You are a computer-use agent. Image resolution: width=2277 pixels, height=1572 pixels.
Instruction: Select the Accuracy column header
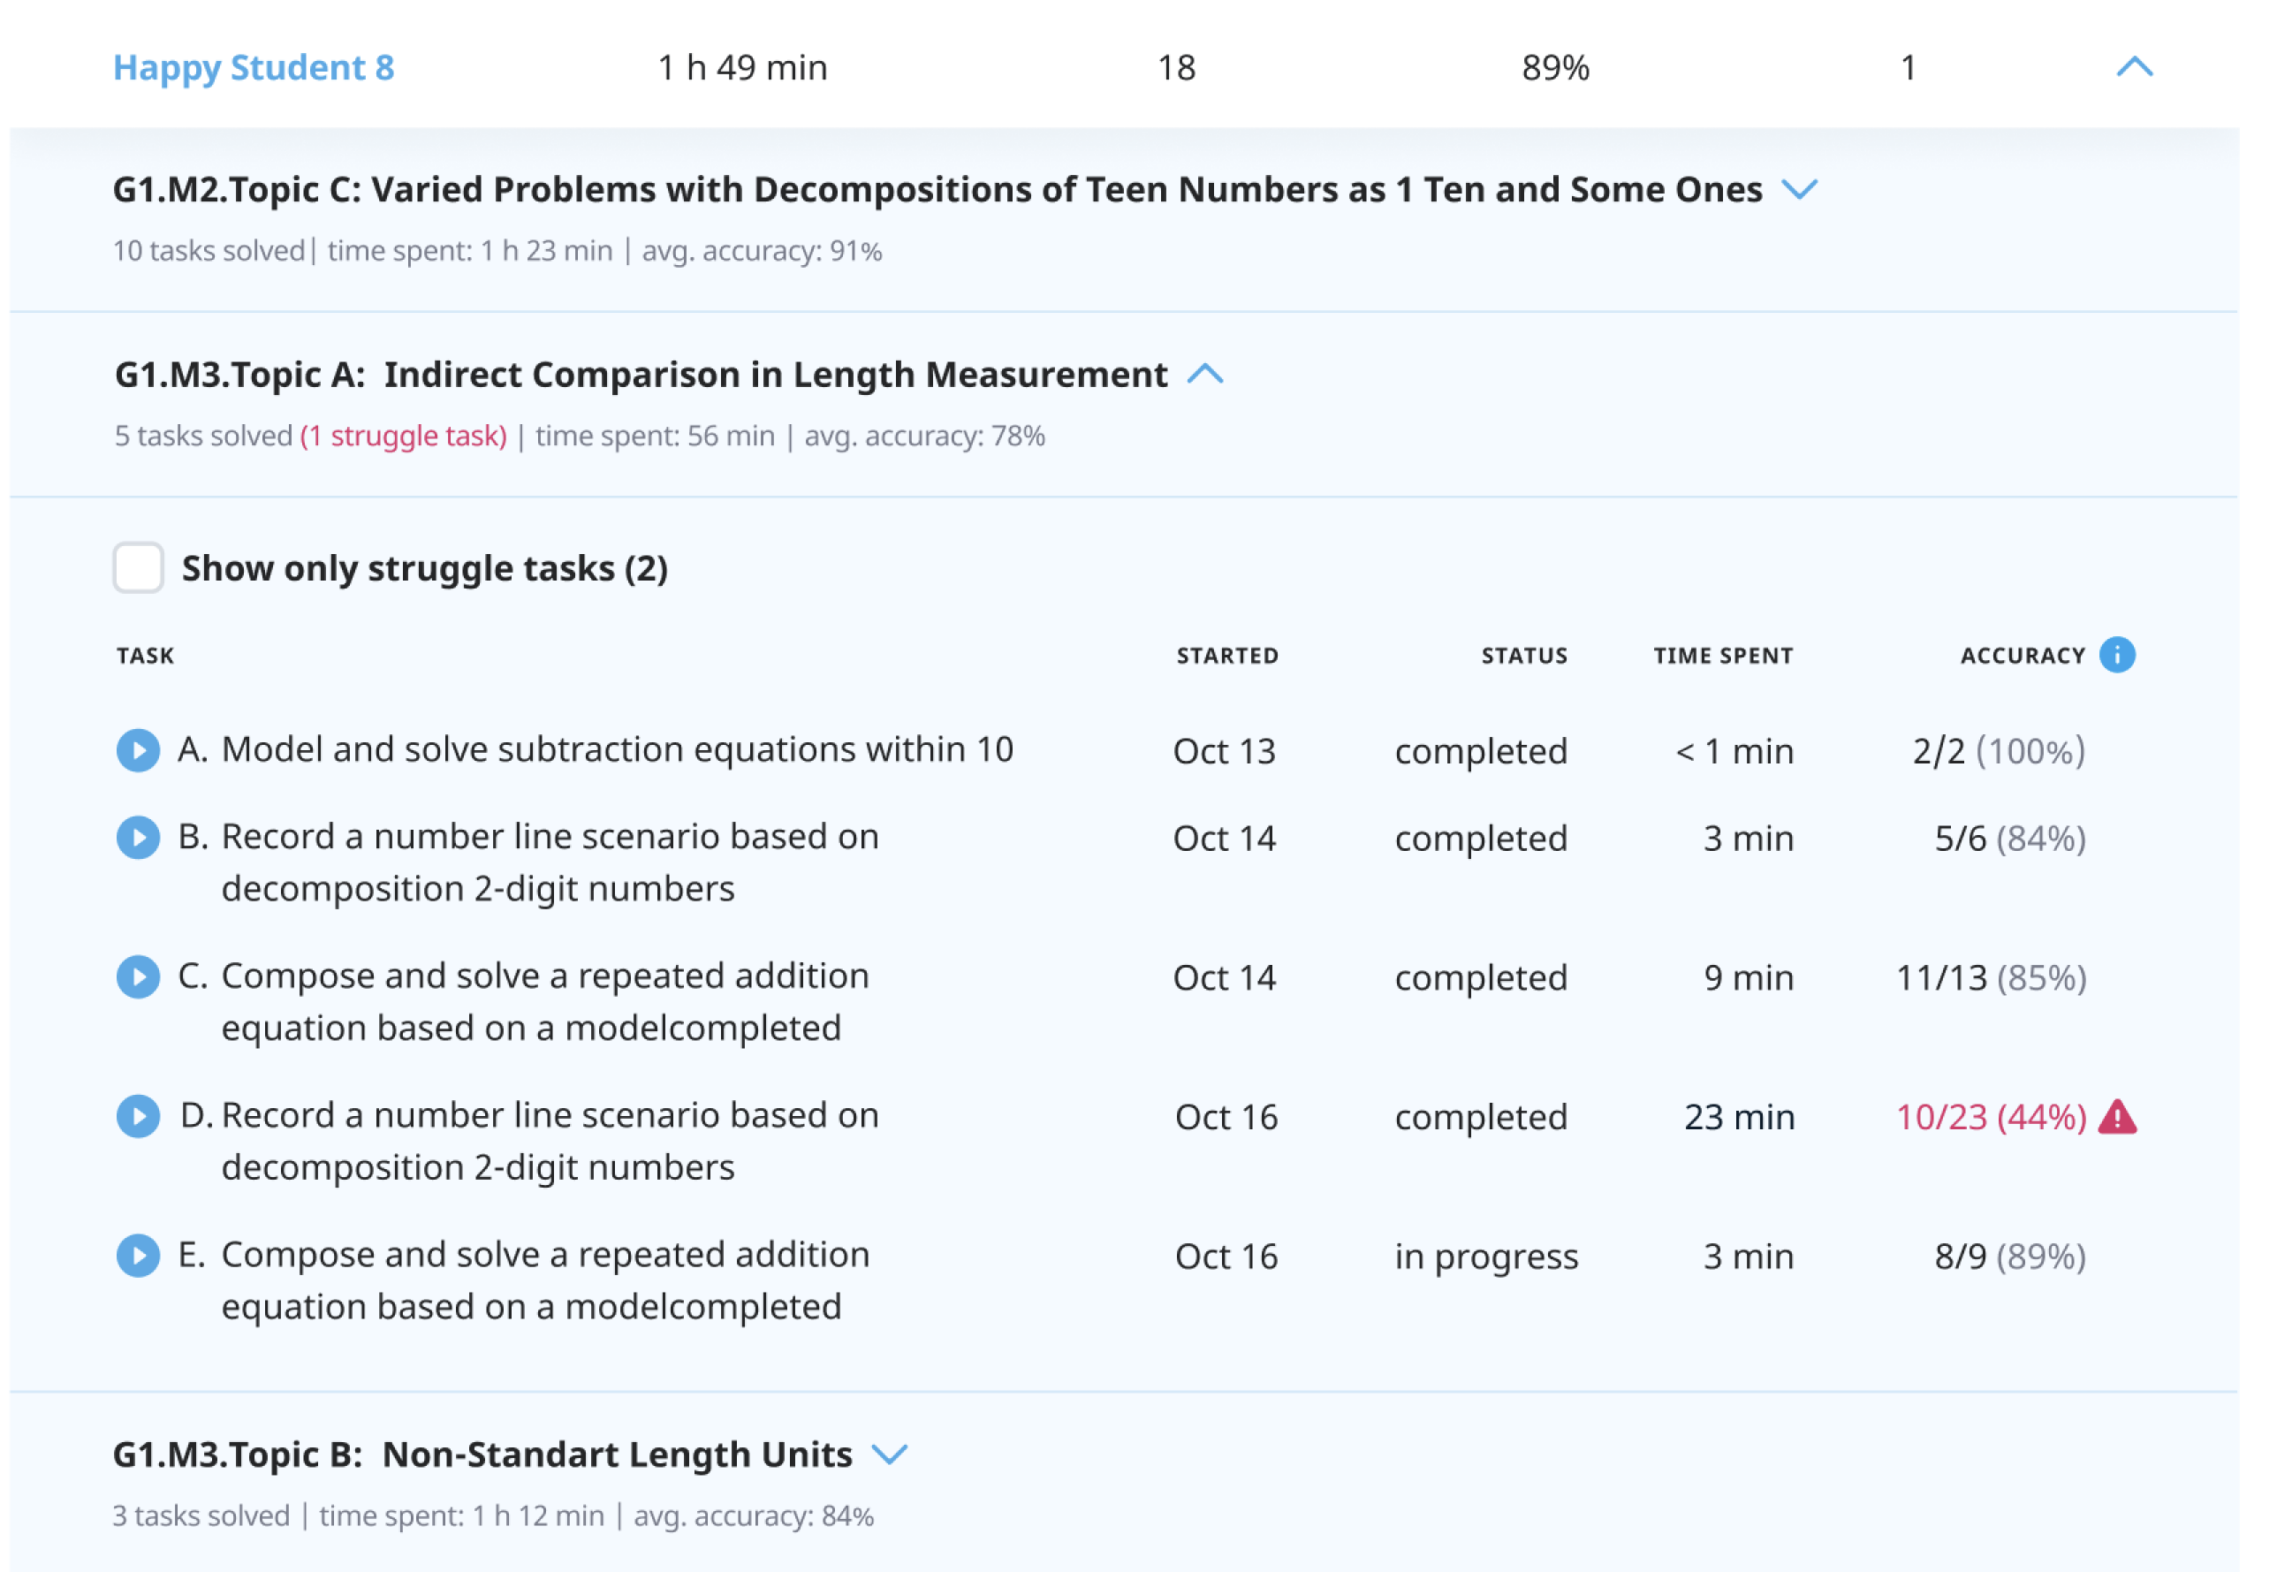point(2022,656)
